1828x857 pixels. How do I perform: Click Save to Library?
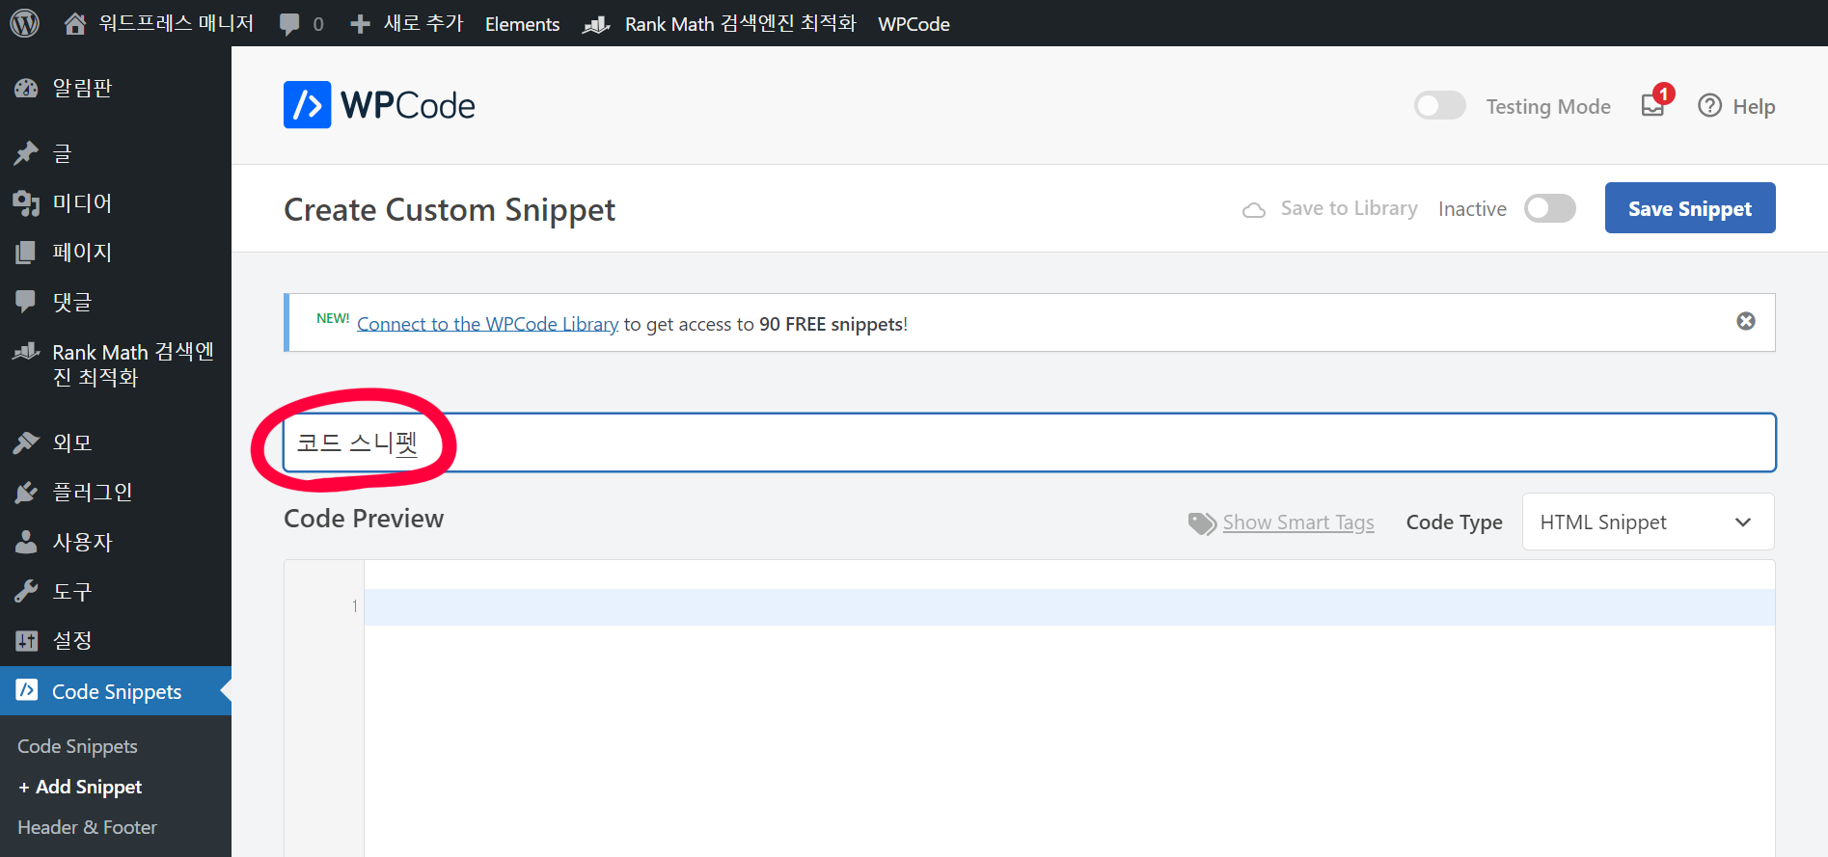pos(1349,208)
